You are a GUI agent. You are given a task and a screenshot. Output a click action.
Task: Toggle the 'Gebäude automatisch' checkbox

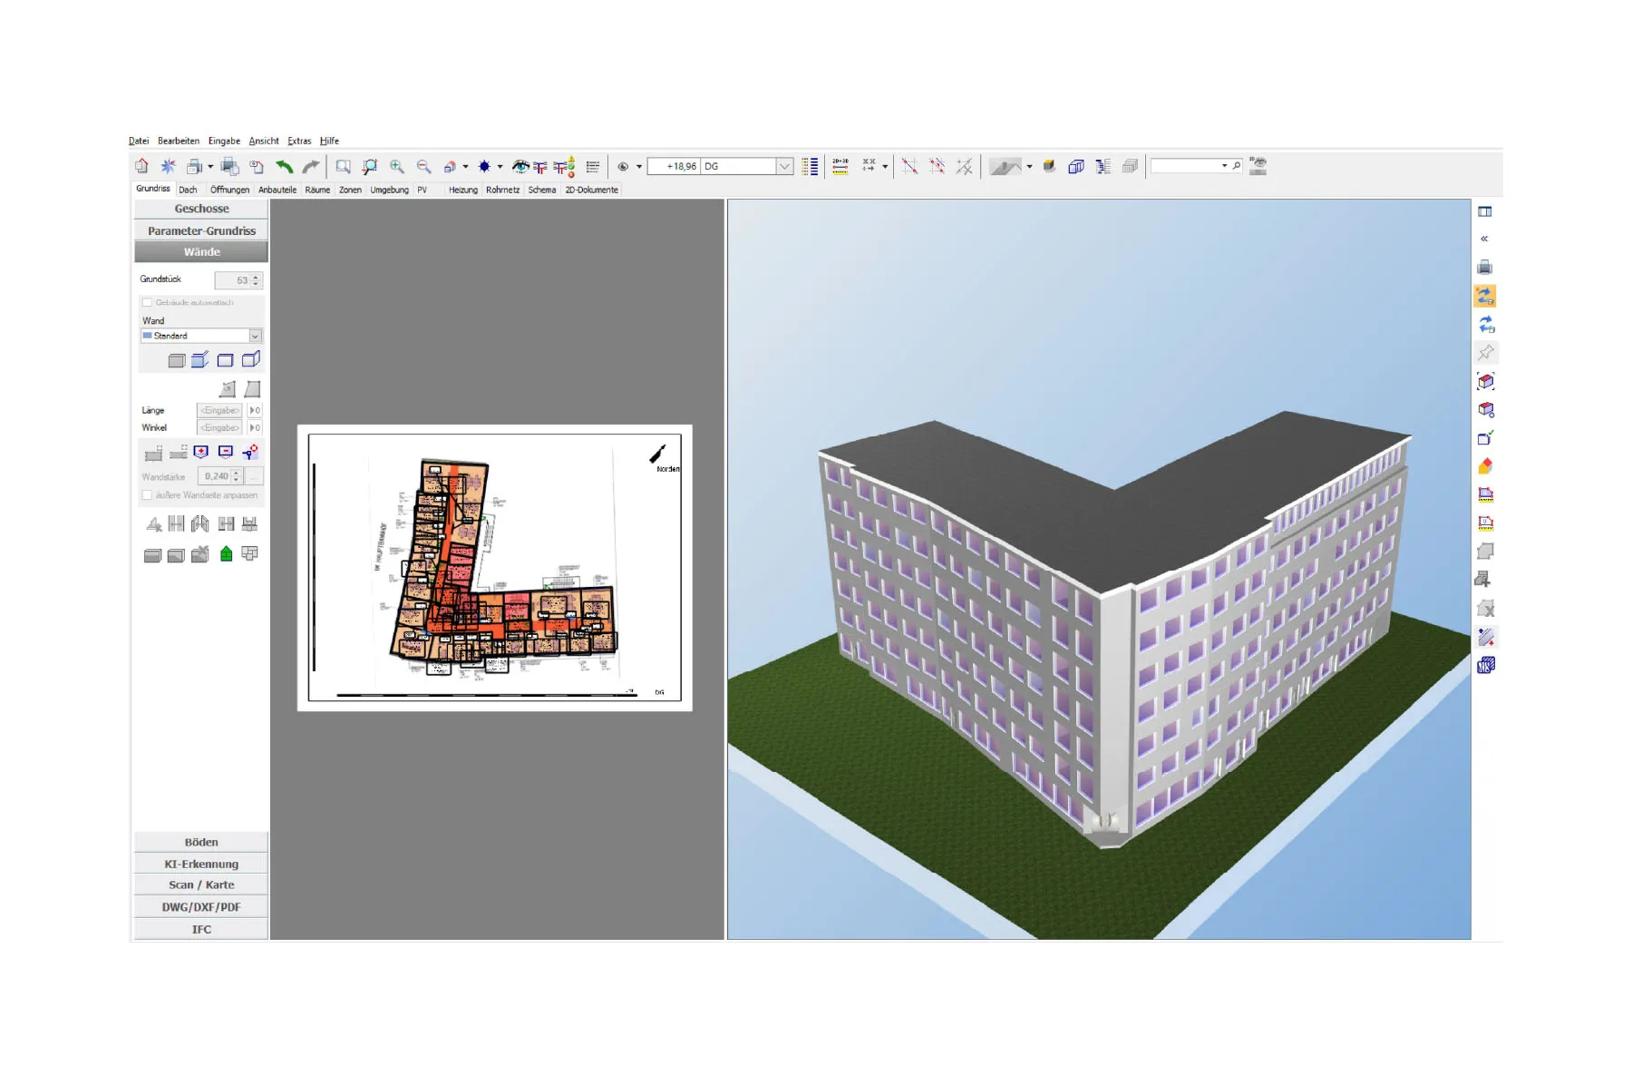tap(147, 302)
